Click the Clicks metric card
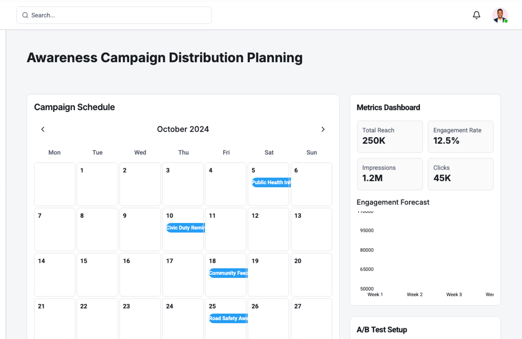The width and height of the screenshot is (522, 339). coord(460,174)
